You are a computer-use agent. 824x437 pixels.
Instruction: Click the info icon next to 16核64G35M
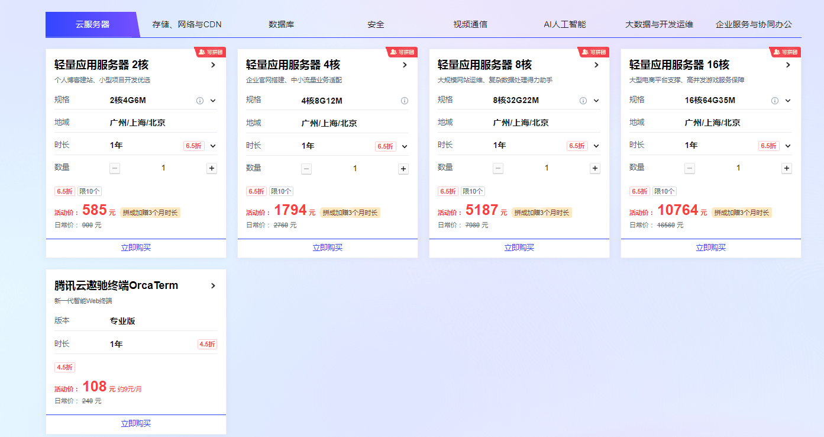click(774, 101)
